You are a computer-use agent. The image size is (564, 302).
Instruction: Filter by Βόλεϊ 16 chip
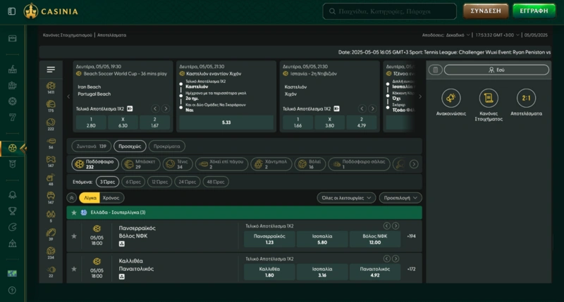coord(310,164)
